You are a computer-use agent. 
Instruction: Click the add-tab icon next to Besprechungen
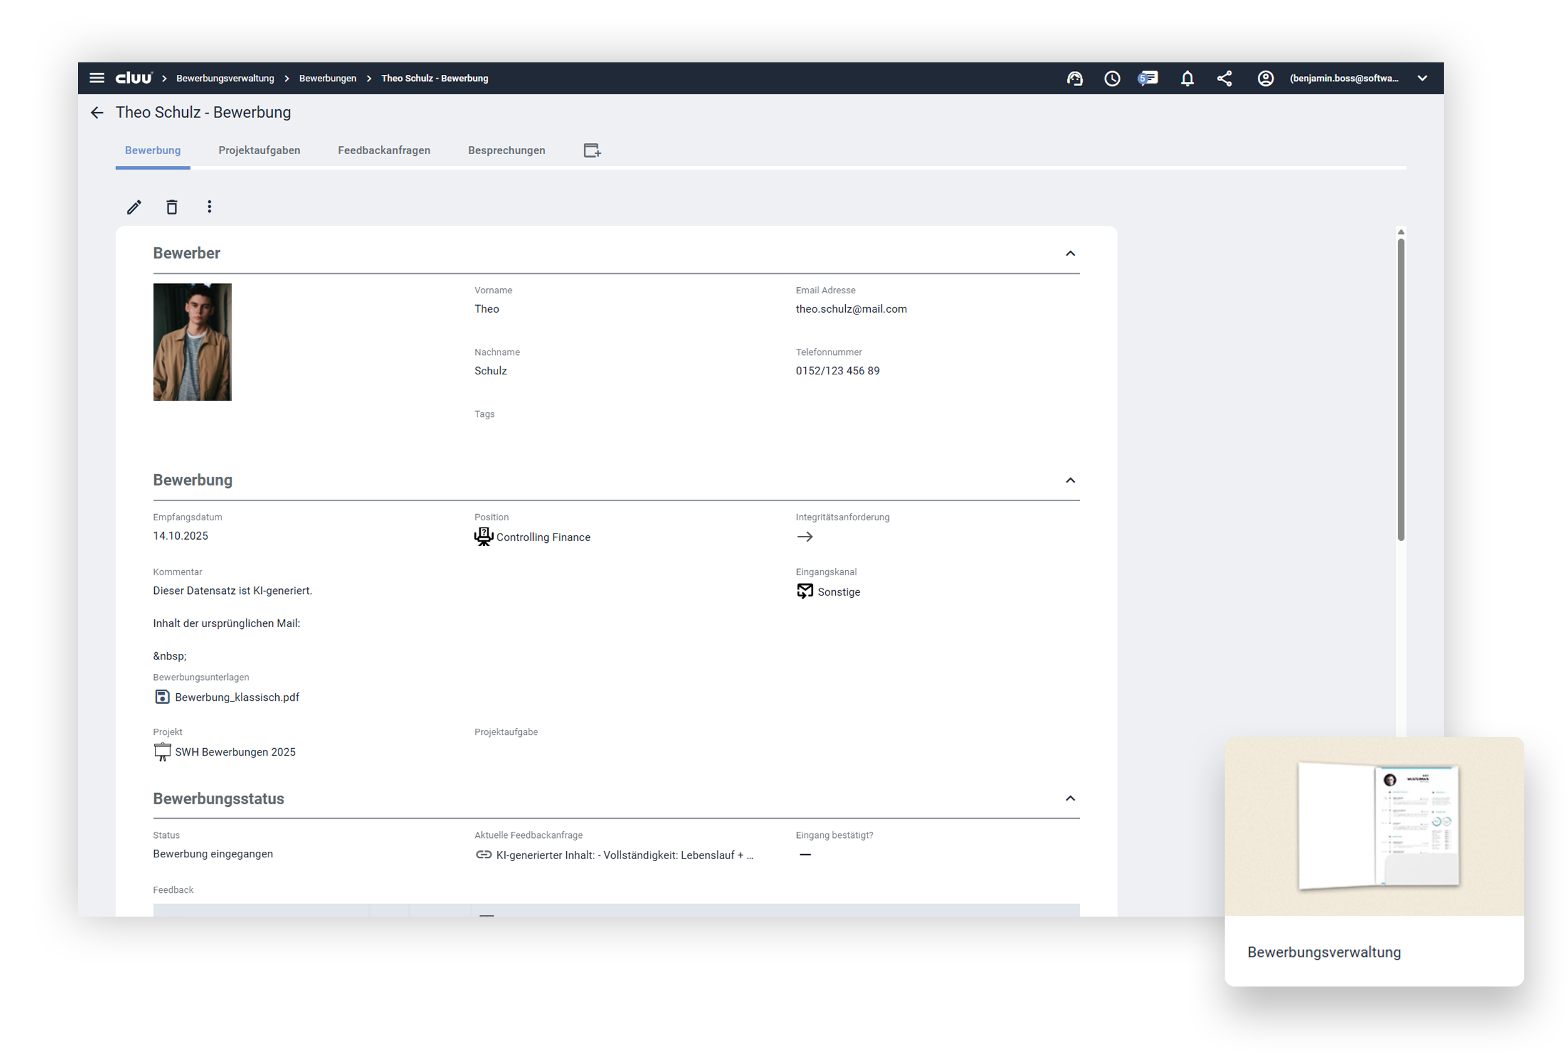pyautogui.click(x=592, y=150)
